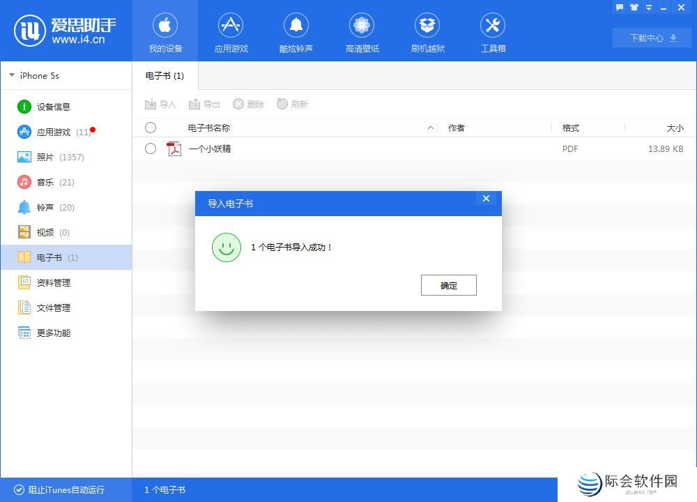
Task: Collapse the iPhone 5s device dropdown
Action: tap(11, 75)
